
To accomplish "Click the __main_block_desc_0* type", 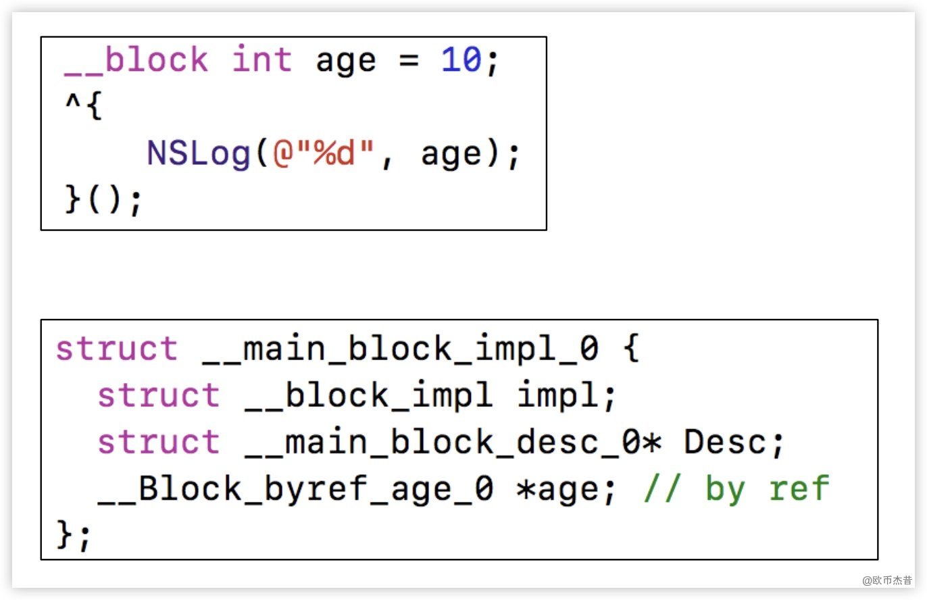I will click(x=452, y=443).
